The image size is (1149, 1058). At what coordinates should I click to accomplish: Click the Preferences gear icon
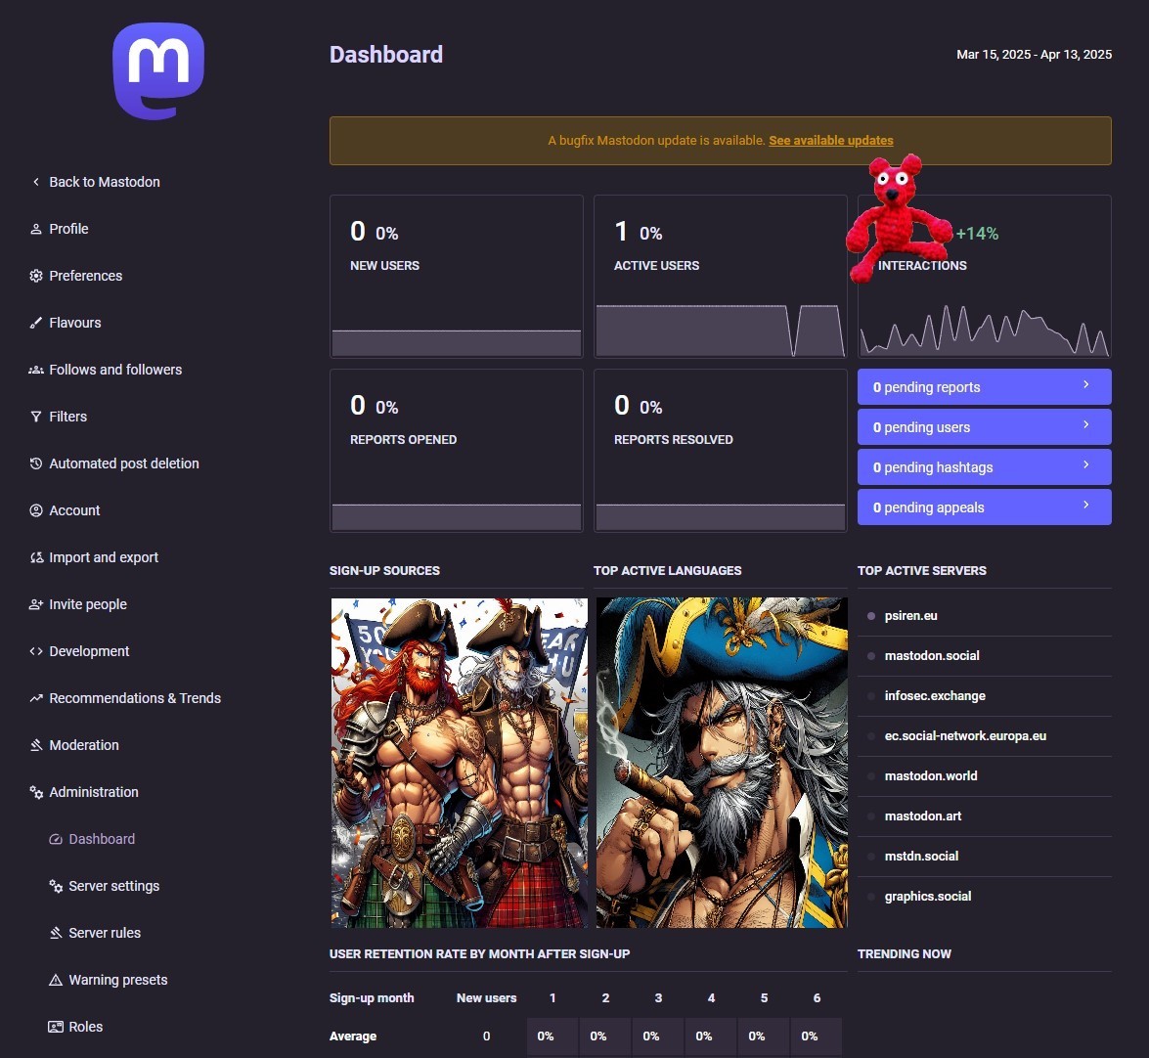coord(36,276)
